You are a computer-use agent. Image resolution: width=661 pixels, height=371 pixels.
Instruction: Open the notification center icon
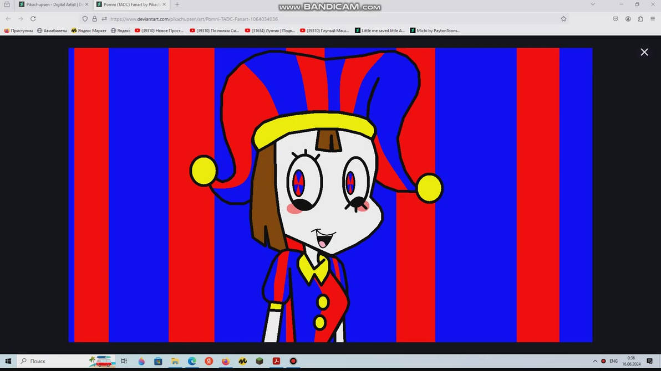pyautogui.click(x=649, y=361)
